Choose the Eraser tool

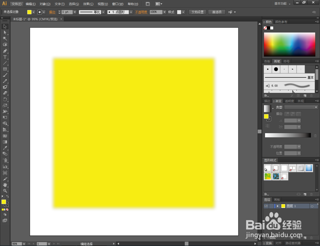[5, 93]
